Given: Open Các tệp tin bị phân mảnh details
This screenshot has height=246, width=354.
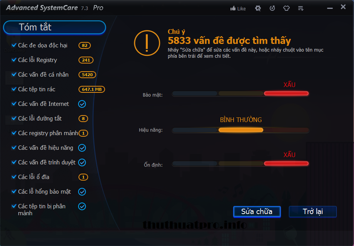Looking at the screenshot, I should point(42,210).
